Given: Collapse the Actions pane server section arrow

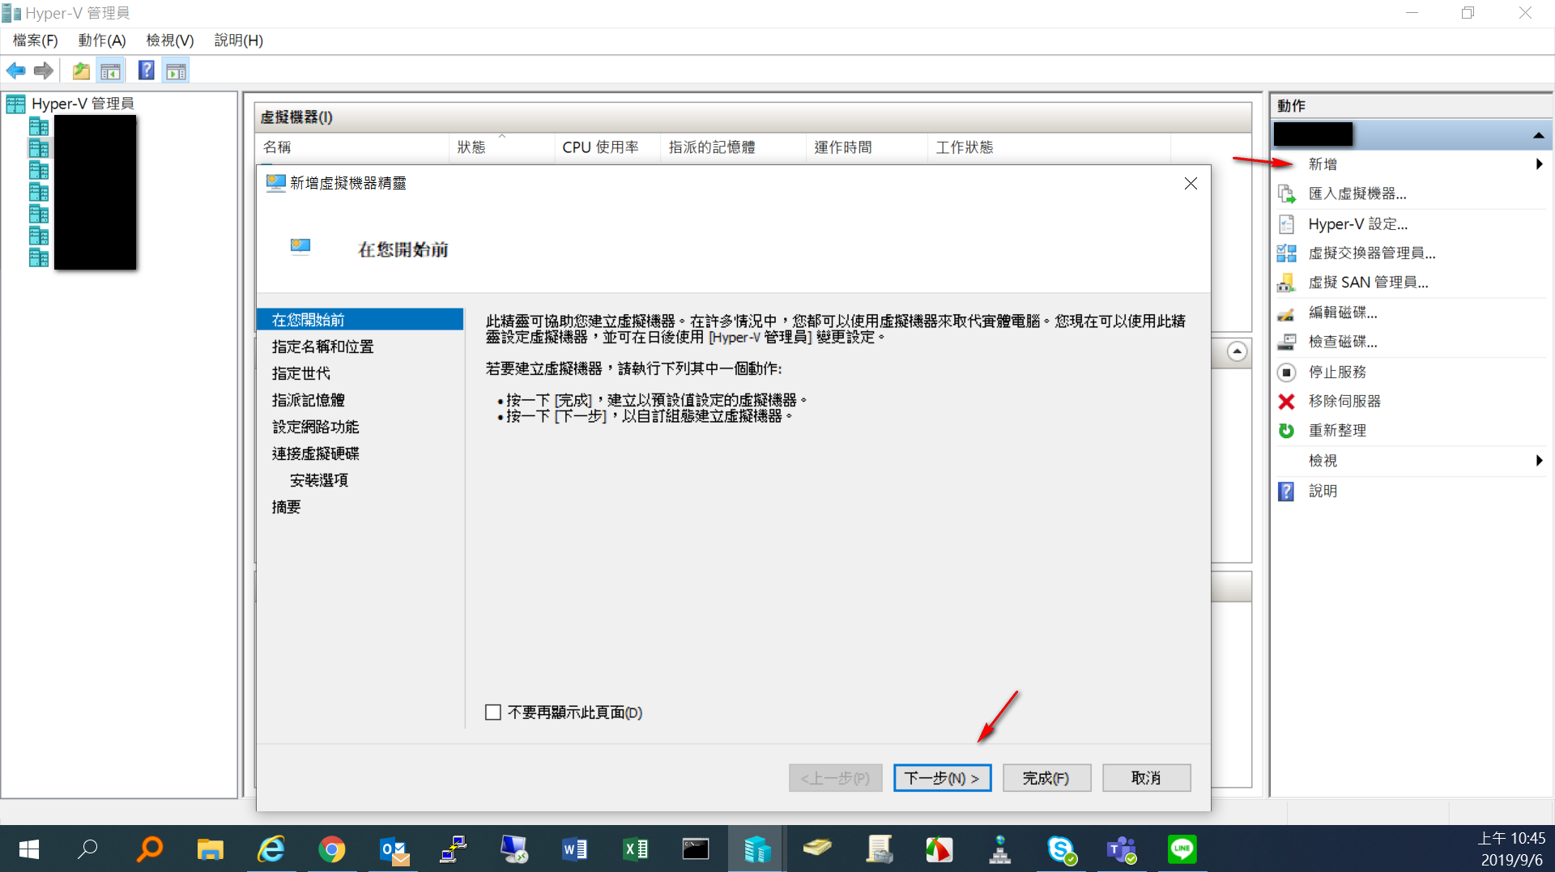Looking at the screenshot, I should 1538,135.
